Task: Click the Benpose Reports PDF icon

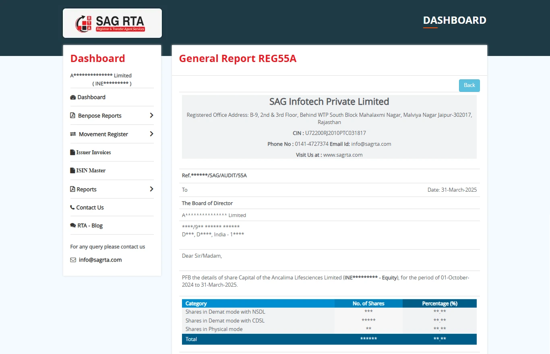Action: tap(73, 116)
